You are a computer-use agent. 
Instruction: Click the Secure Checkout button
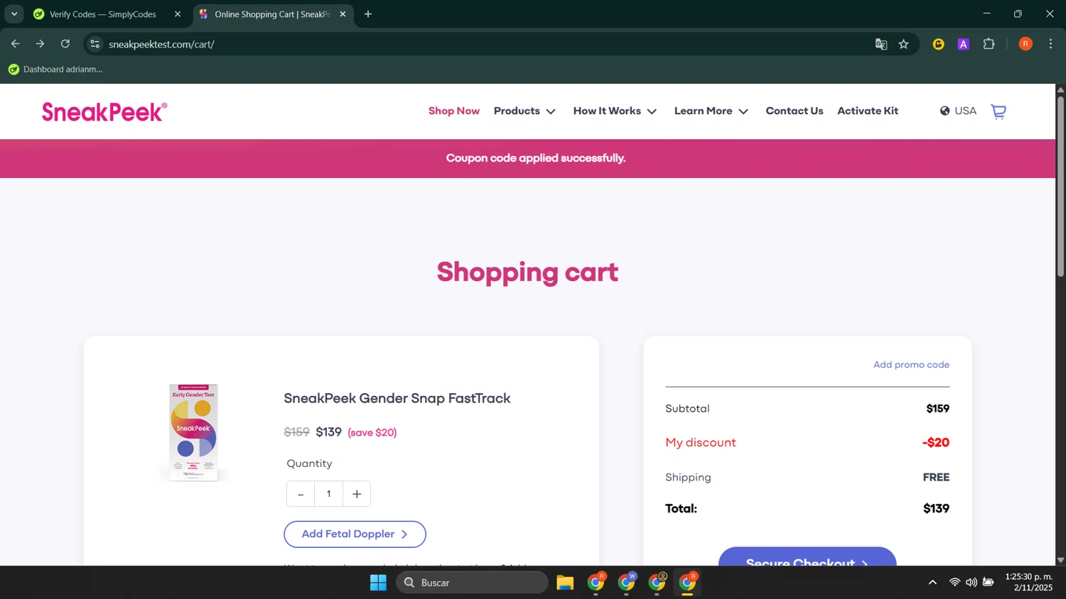pos(807,557)
